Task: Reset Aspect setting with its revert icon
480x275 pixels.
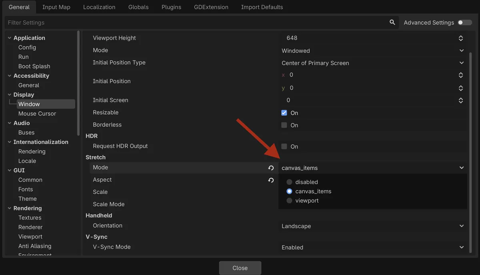Action: coord(271,180)
